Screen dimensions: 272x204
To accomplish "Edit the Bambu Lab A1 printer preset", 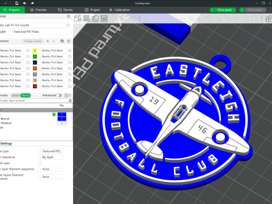I will coord(69,25).
